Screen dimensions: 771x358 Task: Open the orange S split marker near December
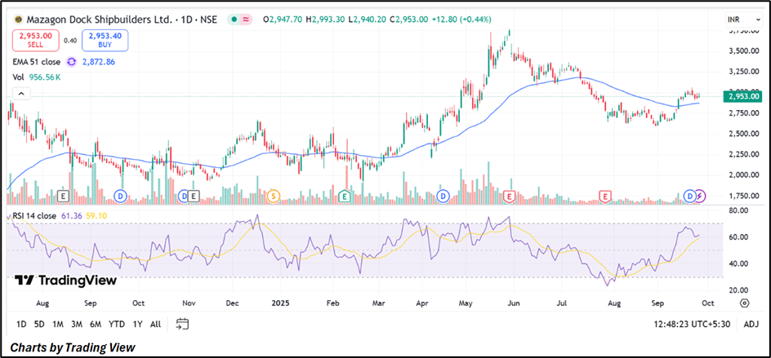tap(274, 196)
